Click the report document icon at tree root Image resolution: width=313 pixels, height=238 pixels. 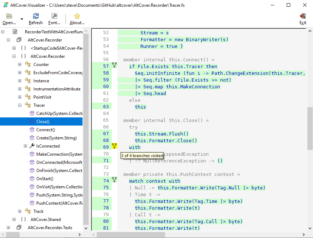click(x=15, y=32)
